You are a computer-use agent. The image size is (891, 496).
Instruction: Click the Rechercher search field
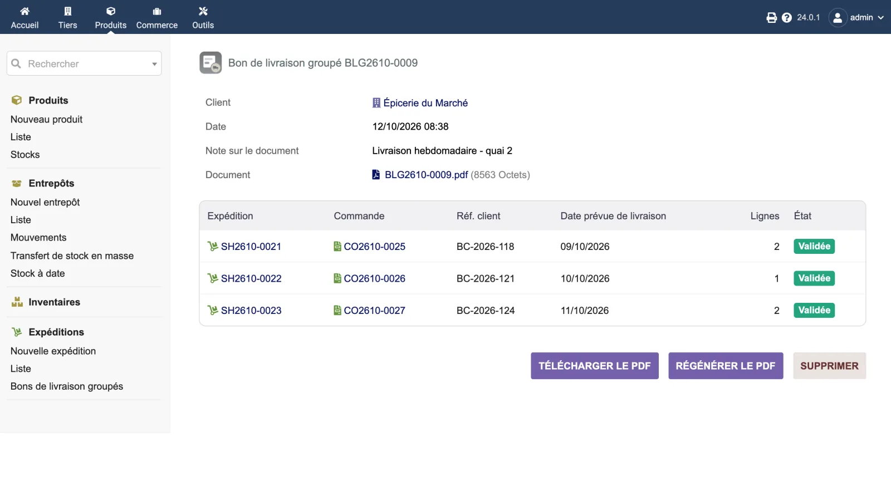(x=84, y=63)
